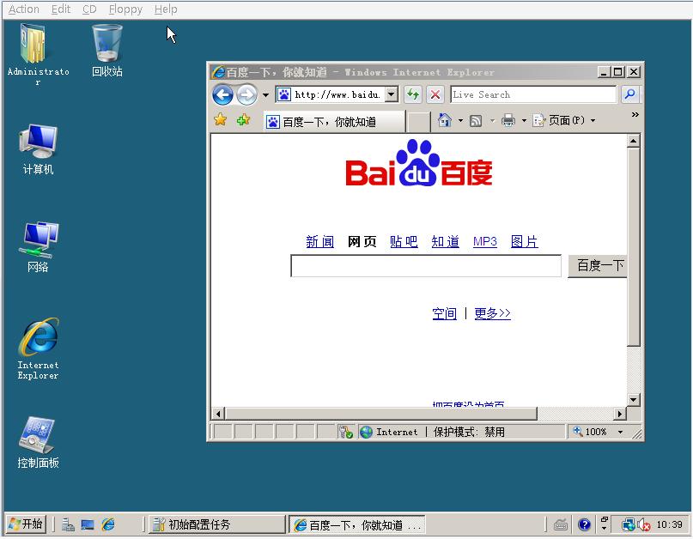The image size is (693, 539).
Task: Click the muted volume tray icon
Action: tap(644, 525)
